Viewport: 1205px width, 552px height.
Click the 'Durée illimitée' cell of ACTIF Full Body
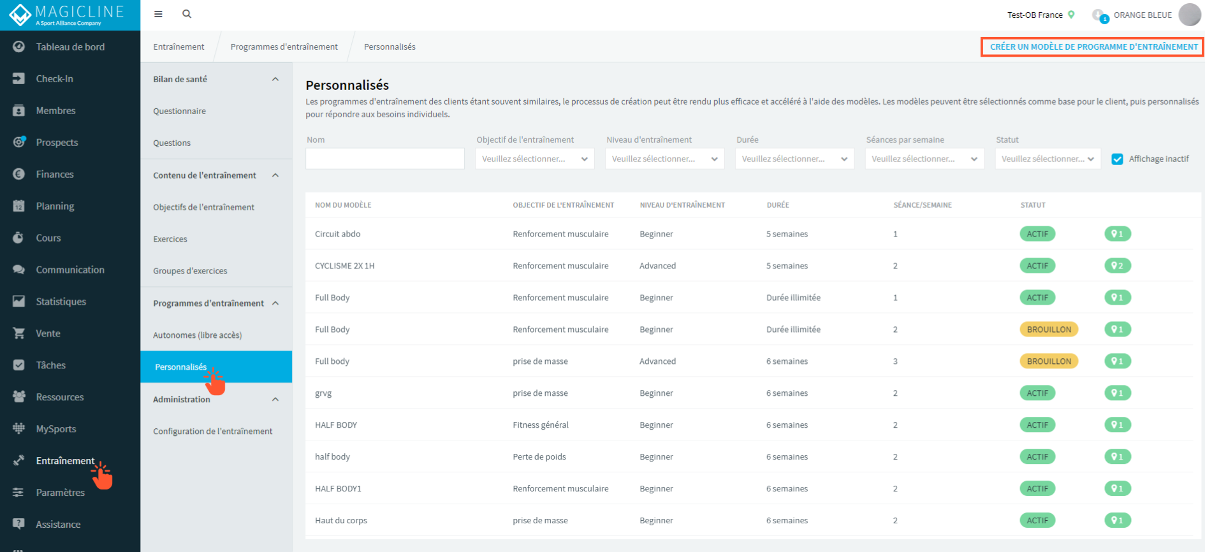pyautogui.click(x=793, y=298)
